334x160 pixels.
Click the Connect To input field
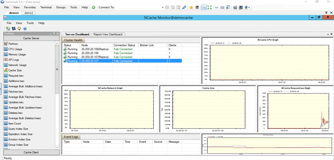point(138,8)
